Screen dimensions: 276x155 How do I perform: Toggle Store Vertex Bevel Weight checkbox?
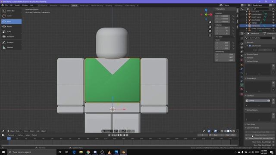[273, 142]
